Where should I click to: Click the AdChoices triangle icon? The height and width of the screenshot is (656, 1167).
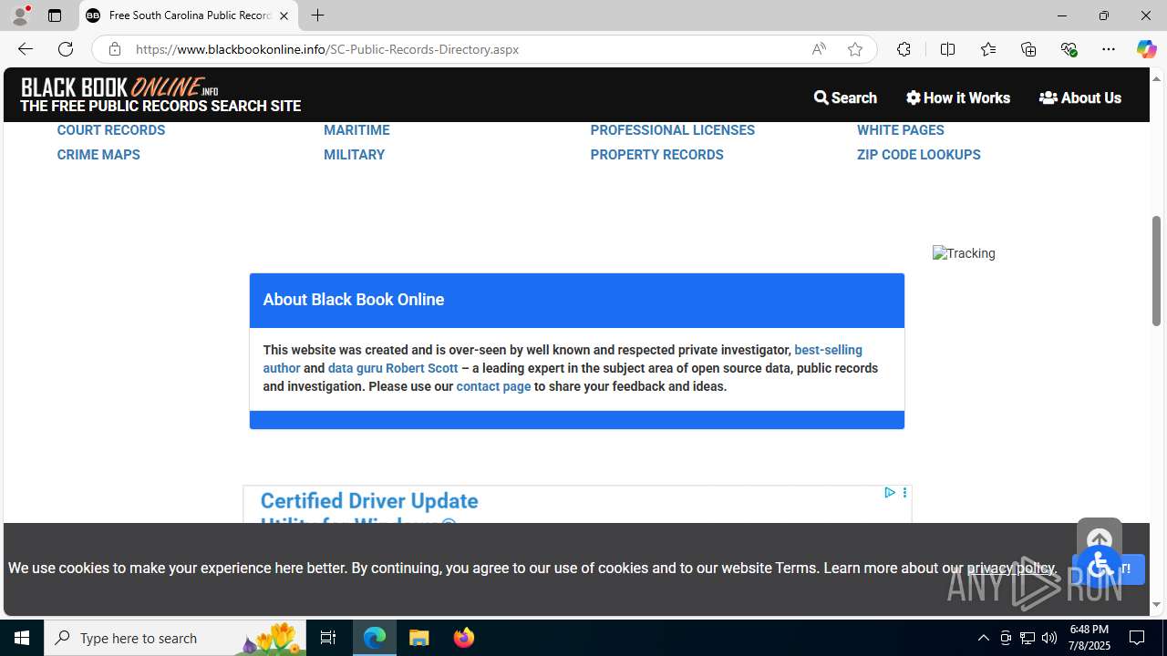point(889,493)
